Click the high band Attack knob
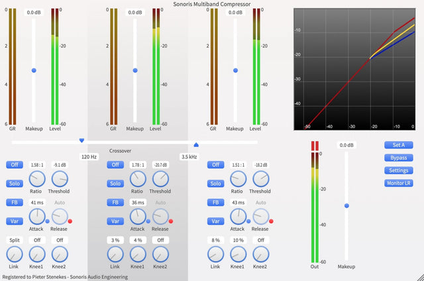 tap(239, 217)
